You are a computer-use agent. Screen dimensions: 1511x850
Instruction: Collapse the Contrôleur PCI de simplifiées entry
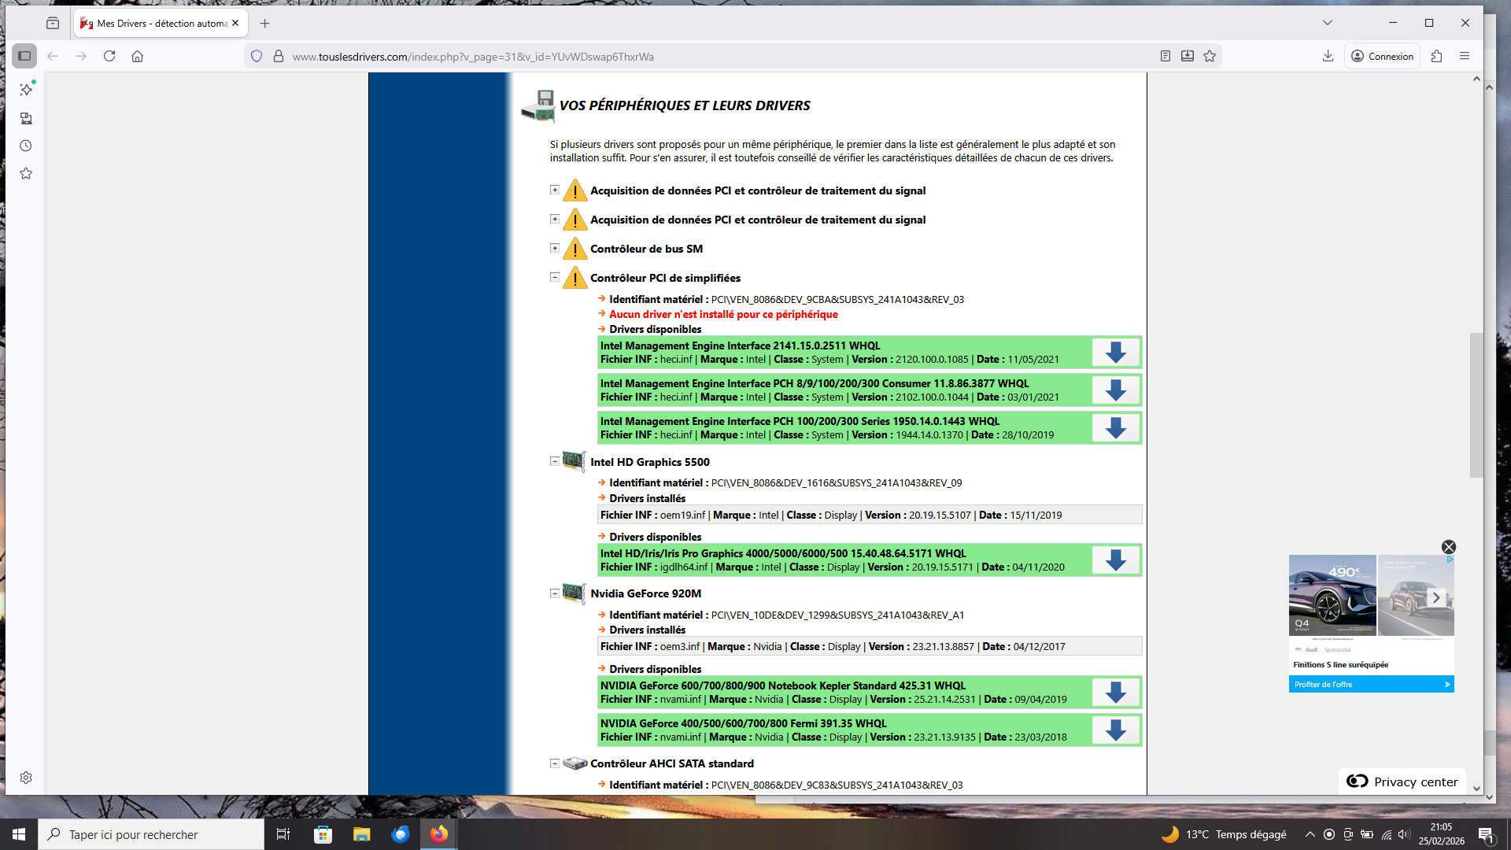555,277
